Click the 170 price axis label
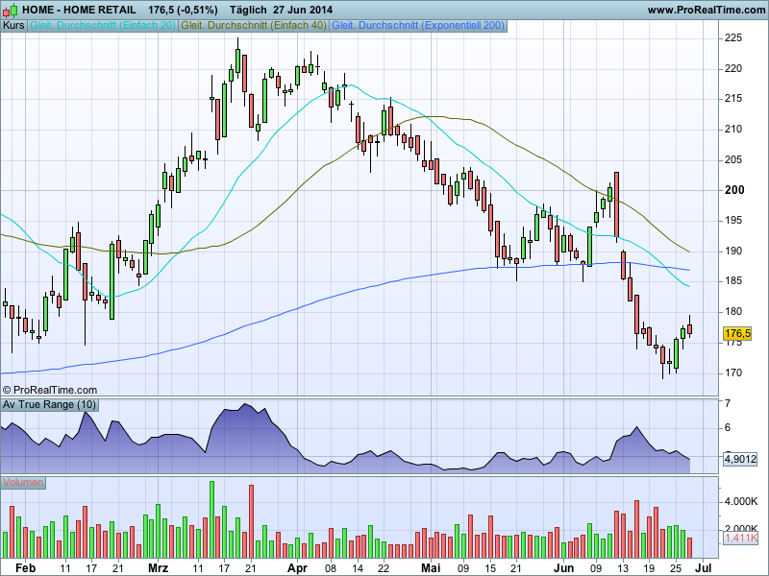 [x=733, y=372]
